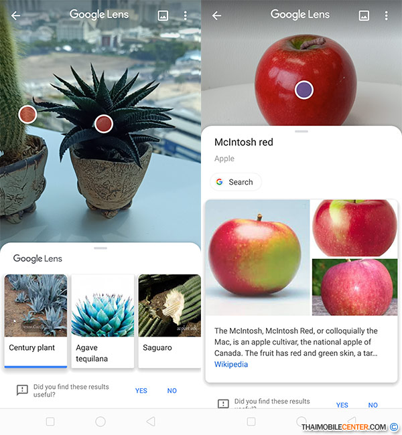Select purple Lens dot on the apple
The image size is (402, 435).
click(x=304, y=90)
